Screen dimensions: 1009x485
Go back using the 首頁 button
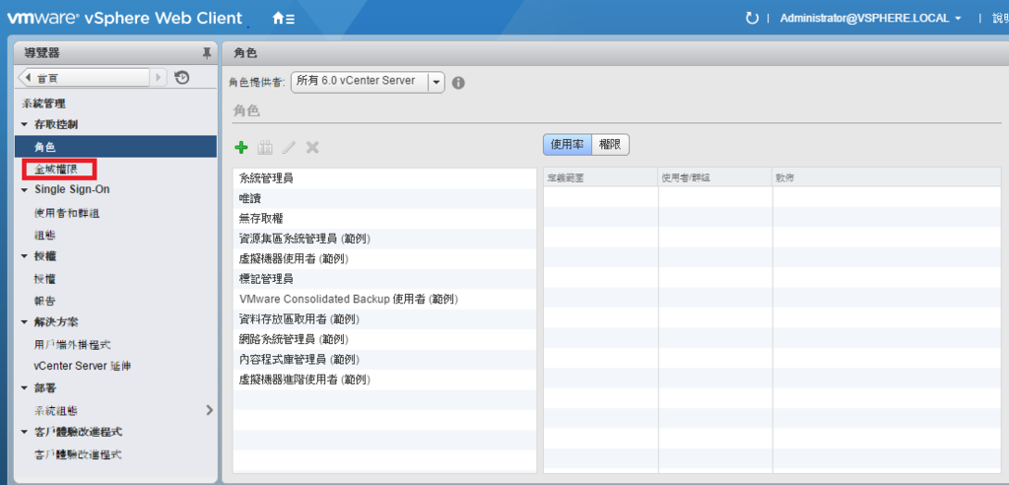tap(85, 78)
